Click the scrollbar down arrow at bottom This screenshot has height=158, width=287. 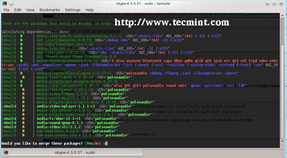click(283, 145)
